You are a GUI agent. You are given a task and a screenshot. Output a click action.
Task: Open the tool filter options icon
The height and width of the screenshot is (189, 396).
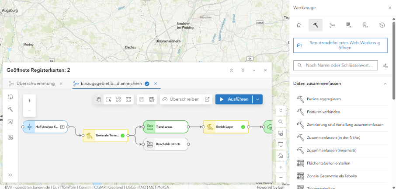tap(385, 66)
